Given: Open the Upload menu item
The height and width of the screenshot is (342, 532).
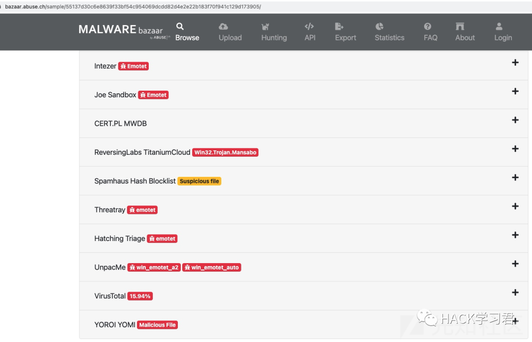Looking at the screenshot, I should [230, 37].
